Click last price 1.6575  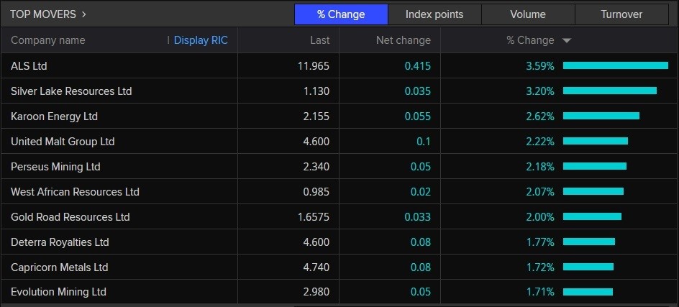click(x=314, y=217)
